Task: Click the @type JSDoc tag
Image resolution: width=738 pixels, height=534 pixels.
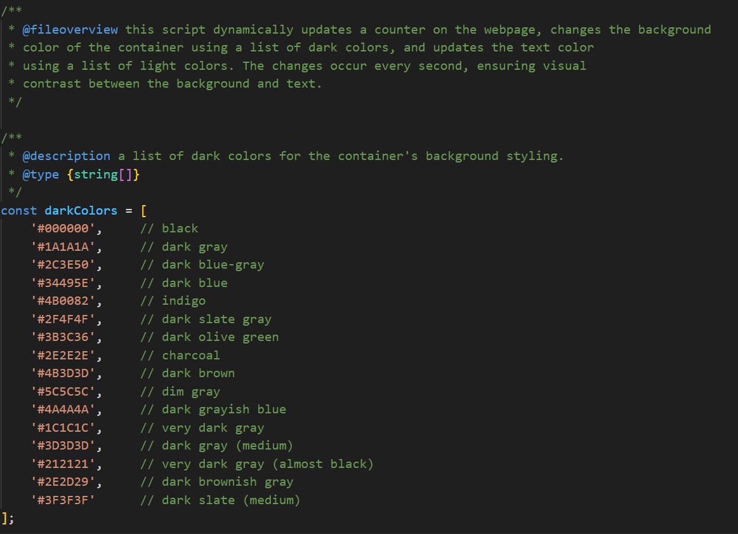Action: pyautogui.click(x=41, y=174)
